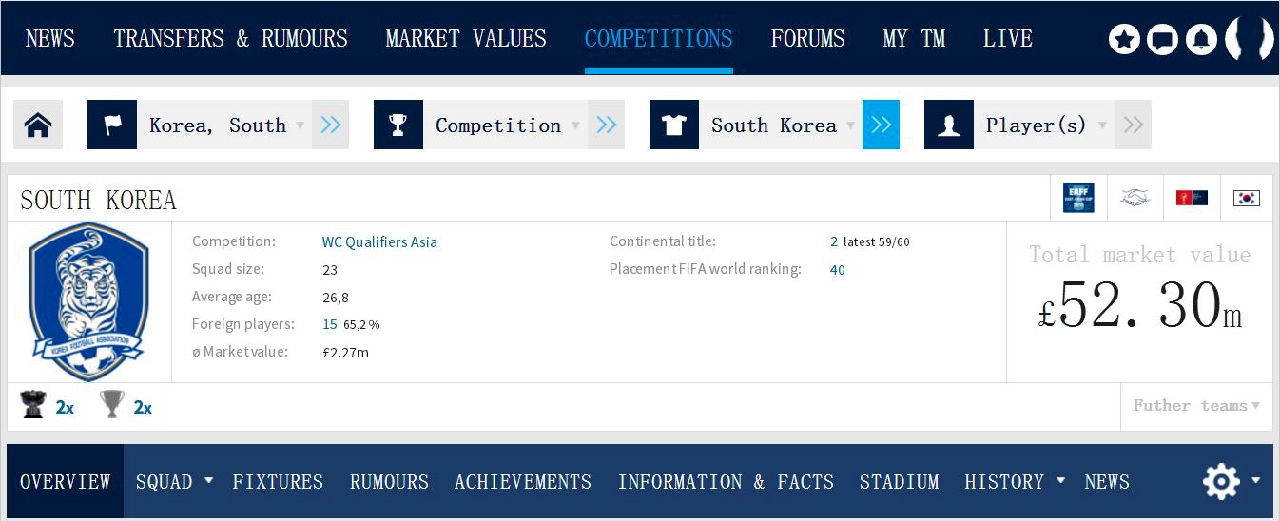Viewport: 1280px width, 521px height.
Task: Click the EAFF East Asian Cup icon
Action: (1078, 198)
